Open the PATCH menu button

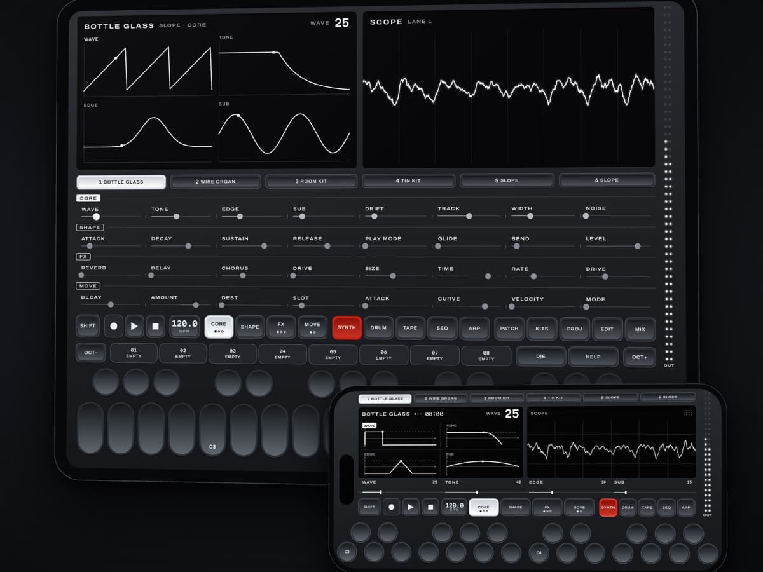coord(509,329)
